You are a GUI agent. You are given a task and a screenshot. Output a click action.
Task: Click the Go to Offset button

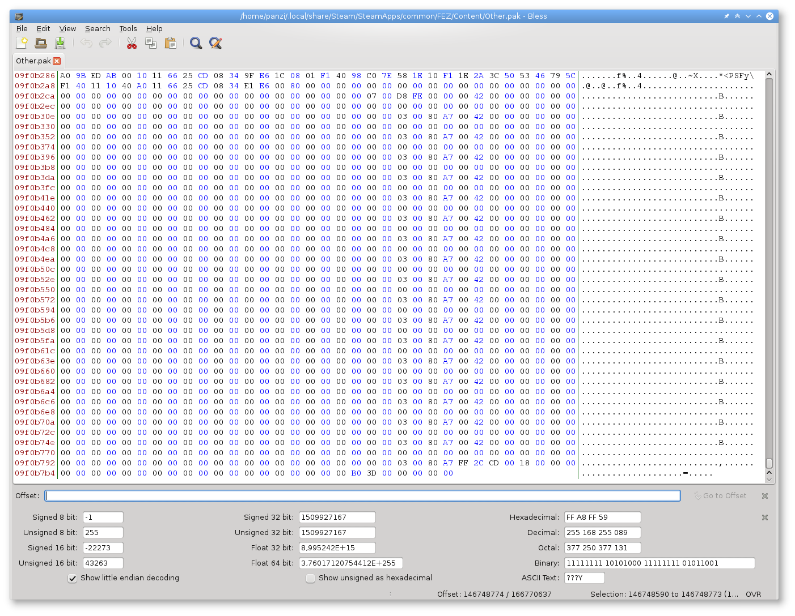click(720, 495)
